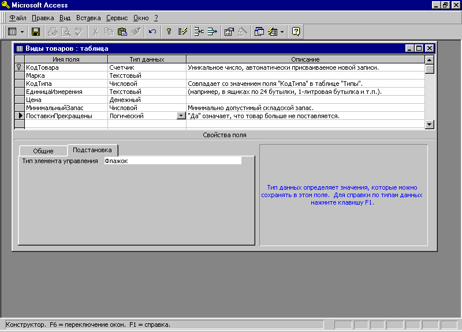
Task: Save the table with the floppy disk icon
Action: pos(36,32)
